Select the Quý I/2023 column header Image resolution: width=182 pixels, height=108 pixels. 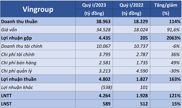click(x=94, y=9)
